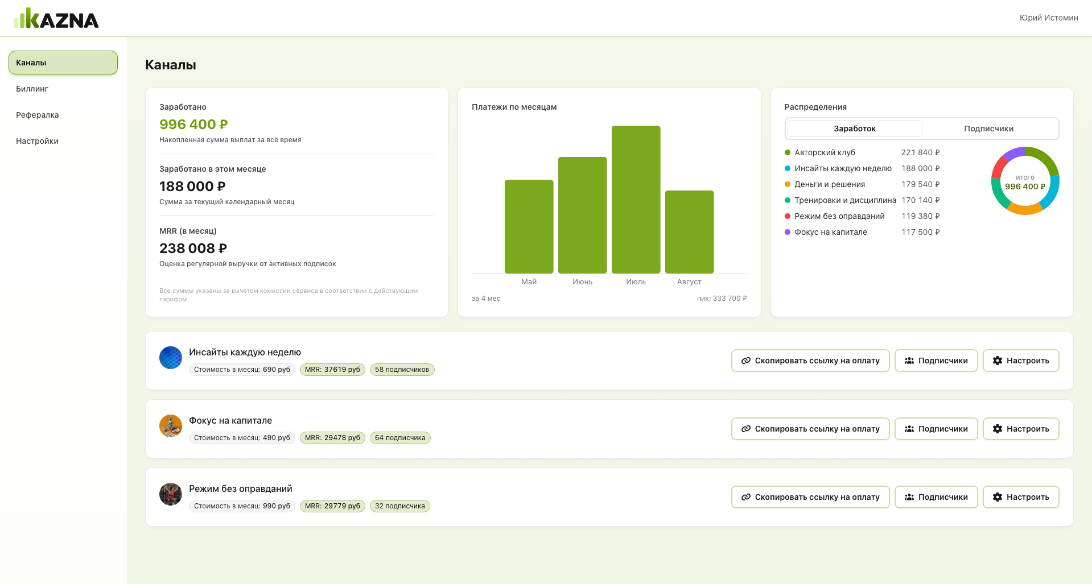
Task: Click cyan dot for Инсайты каждую неделю
Action: (x=788, y=168)
